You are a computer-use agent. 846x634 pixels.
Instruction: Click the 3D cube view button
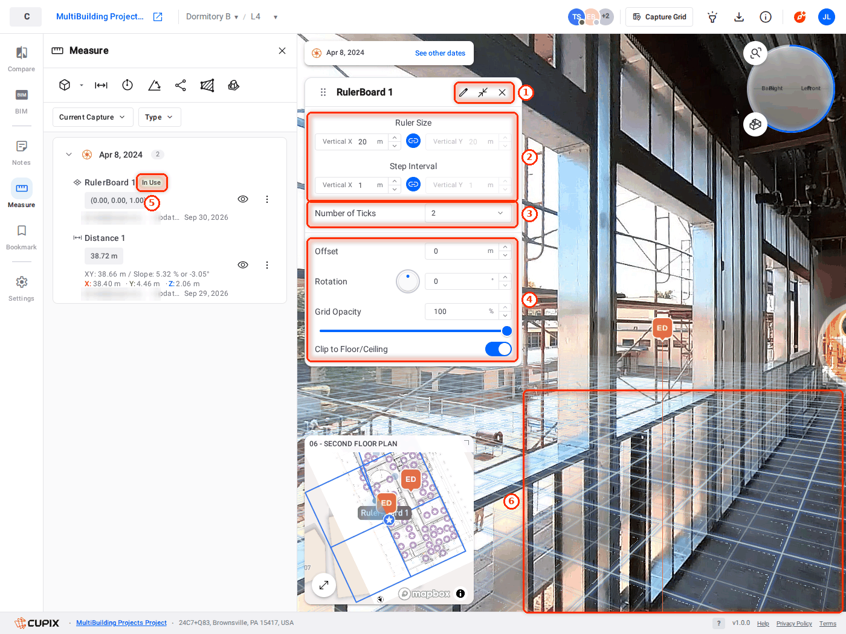tap(755, 124)
